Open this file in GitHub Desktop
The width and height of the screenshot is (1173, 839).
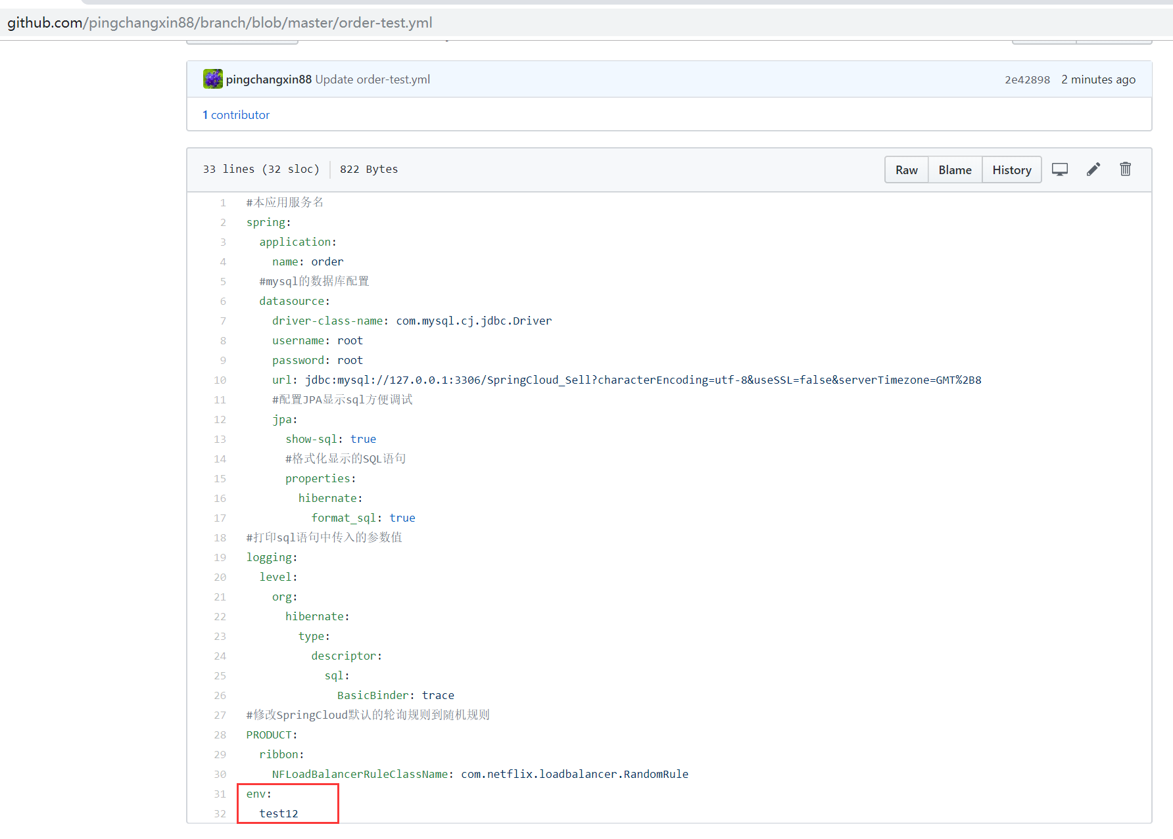pyautogui.click(x=1059, y=170)
